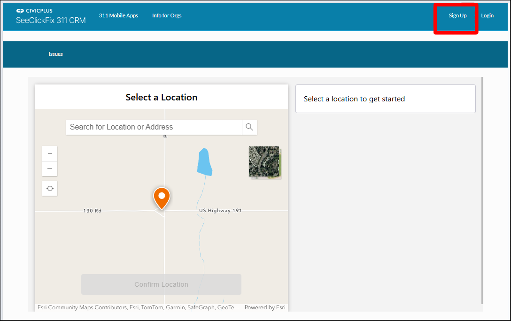
Task: Focus the Search for Location or Address field
Action: tap(154, 127)
